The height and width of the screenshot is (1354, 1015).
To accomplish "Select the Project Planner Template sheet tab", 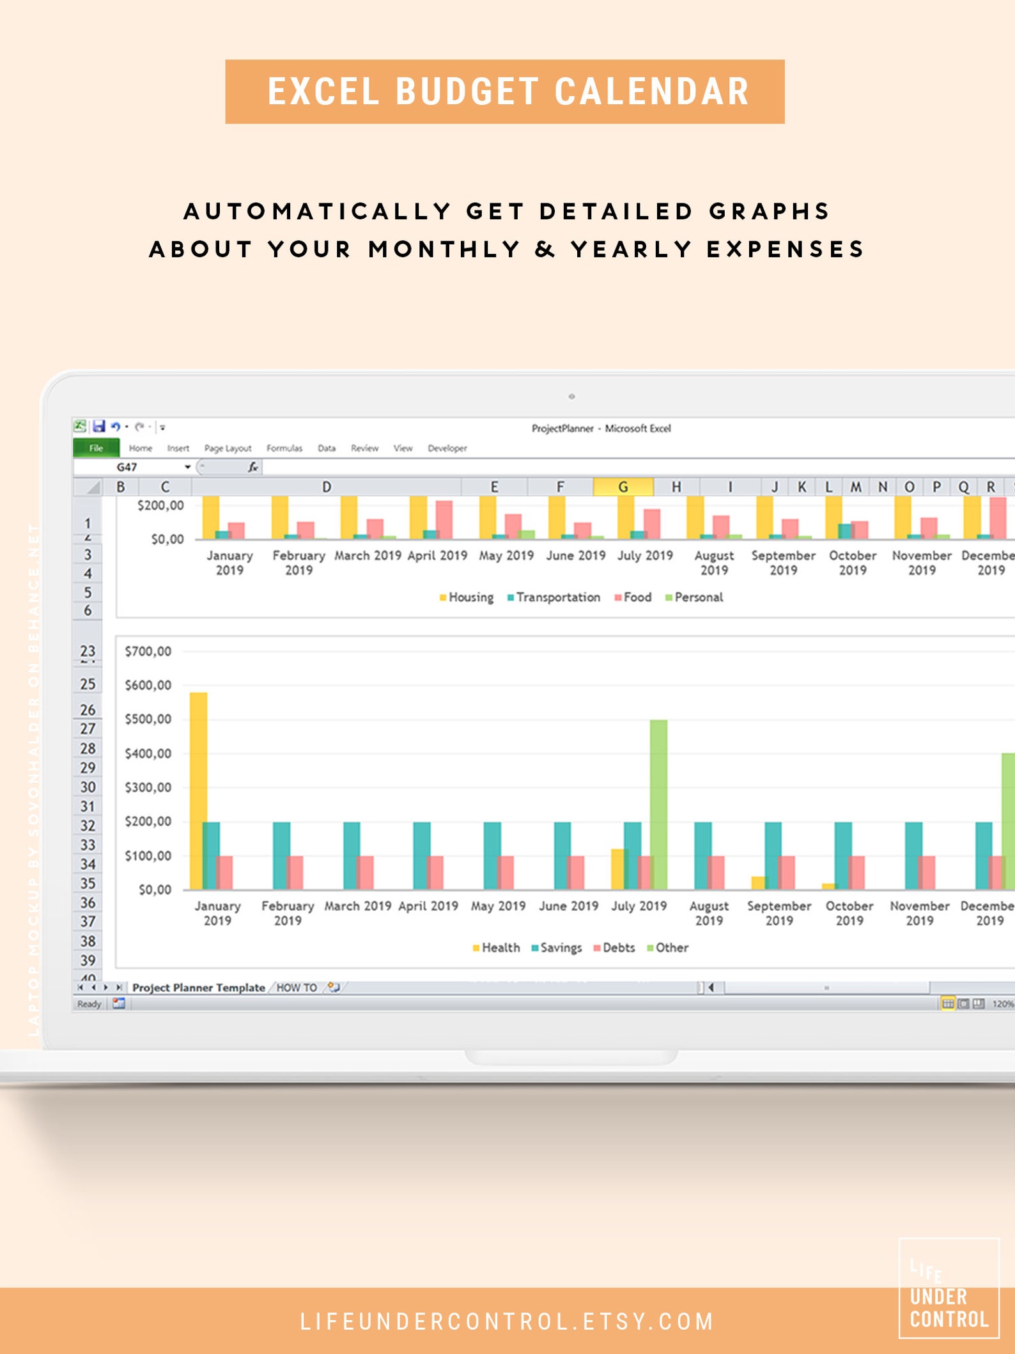I will pos(198,988).
